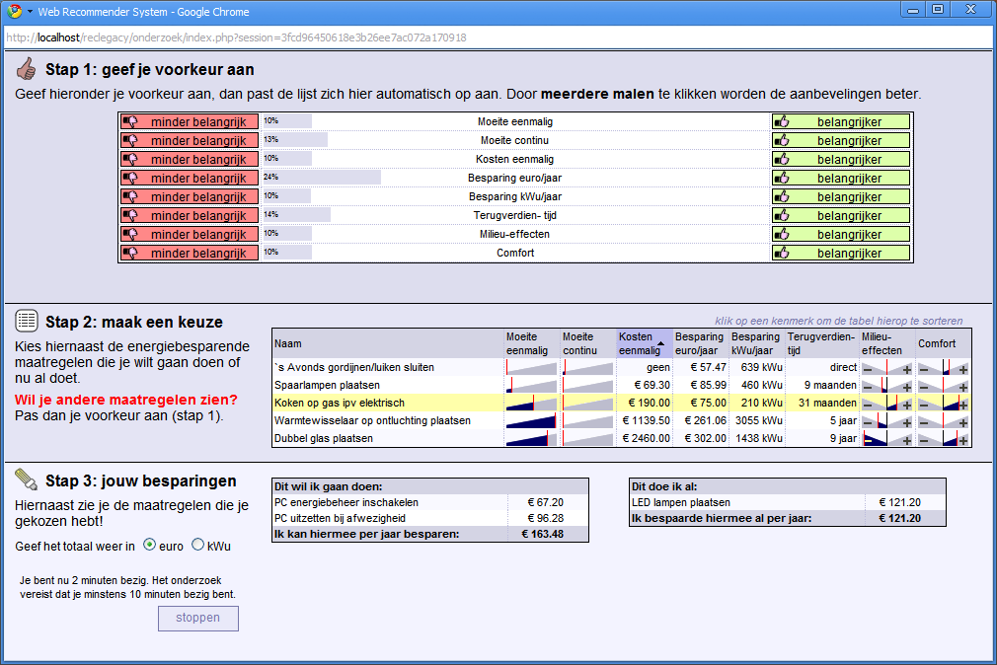Sort the table by Naam column
Viewport: 997px width, 665px height.
click(288, 343)
